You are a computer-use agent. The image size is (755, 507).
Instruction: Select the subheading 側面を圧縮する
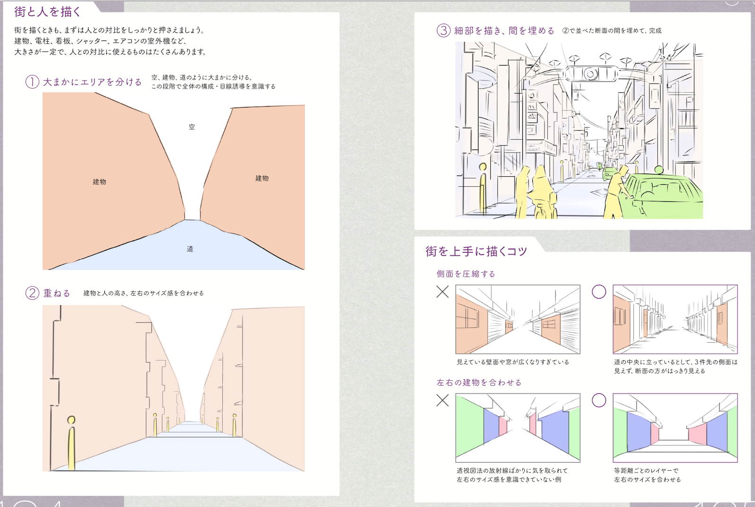466,274
